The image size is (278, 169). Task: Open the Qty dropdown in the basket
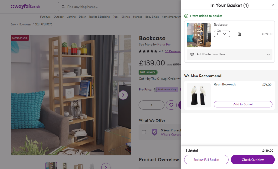(222, 34)
